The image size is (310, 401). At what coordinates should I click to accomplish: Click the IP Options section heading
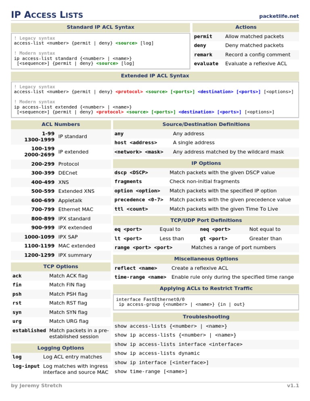tap(206, 163)
